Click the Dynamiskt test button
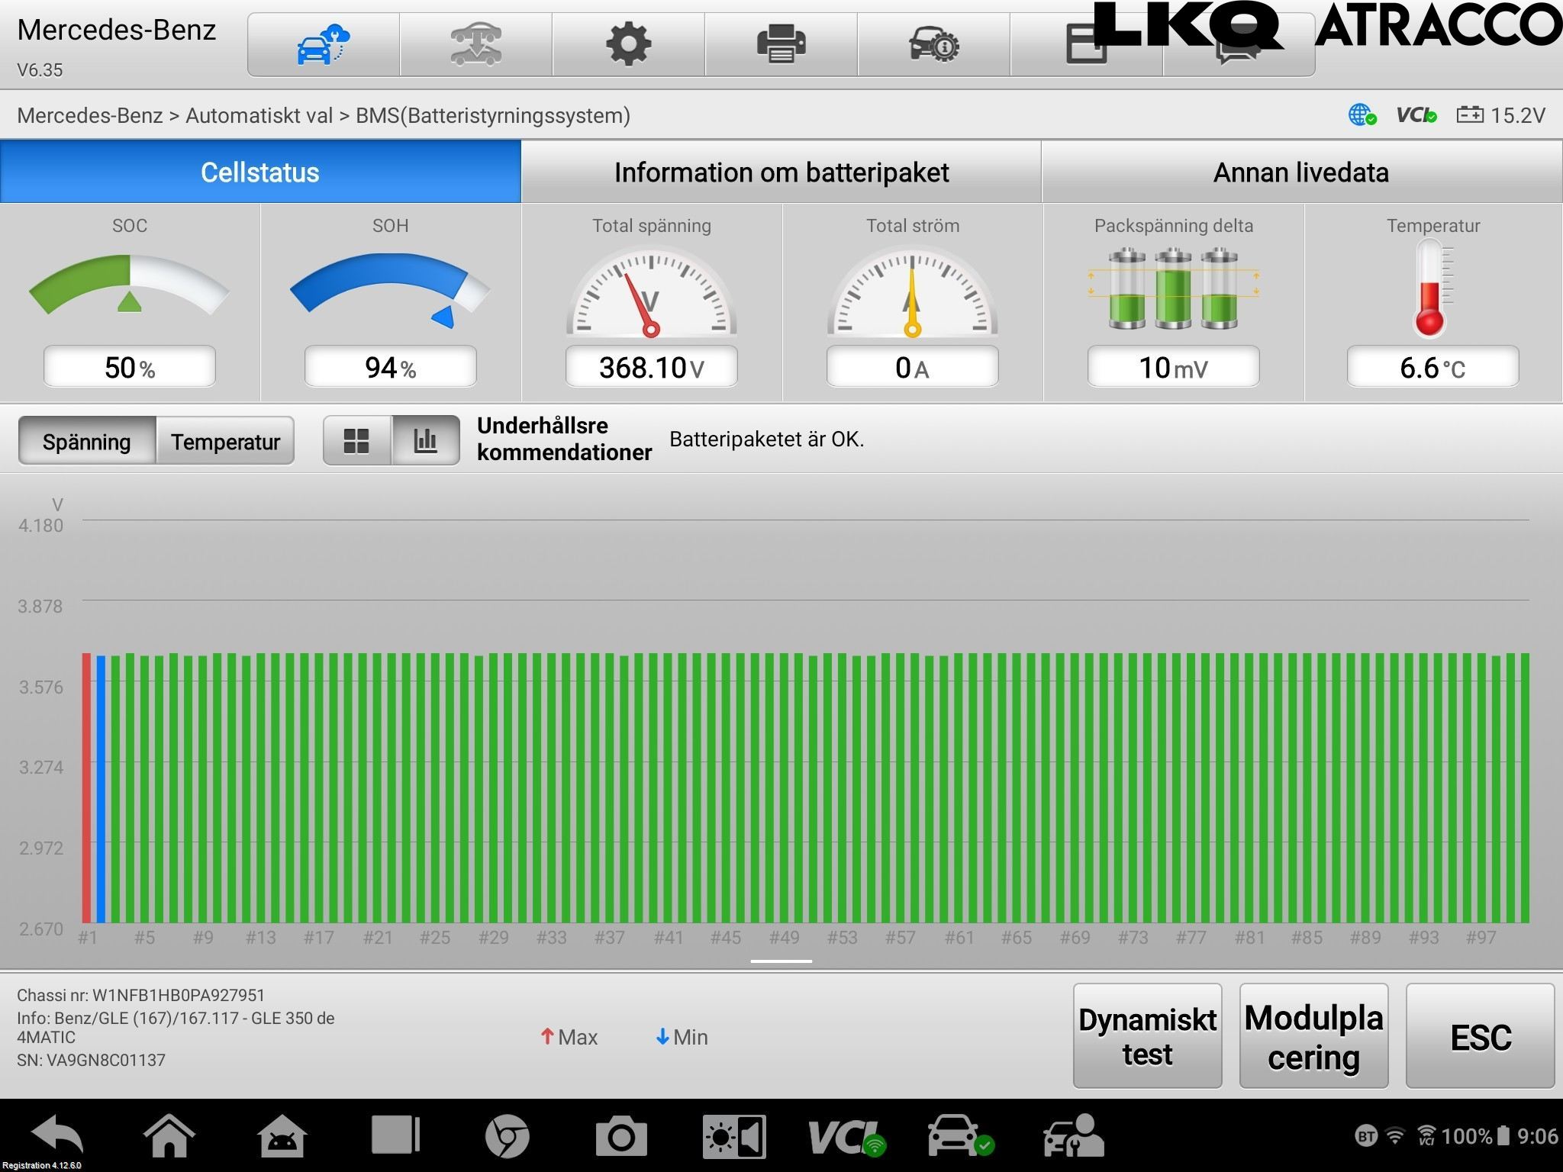The width and height of the screenshot is (1563, 1172). pyautogui.click(x=1147, y=1035)
